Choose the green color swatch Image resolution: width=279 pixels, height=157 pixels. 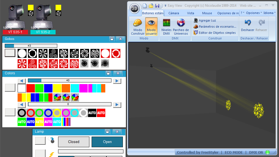(x=39, y=88)
